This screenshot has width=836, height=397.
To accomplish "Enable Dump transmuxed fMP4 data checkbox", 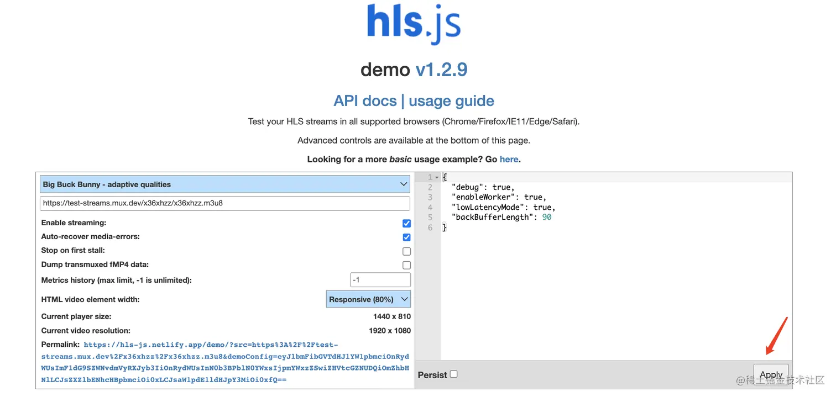I will [406, 265].
